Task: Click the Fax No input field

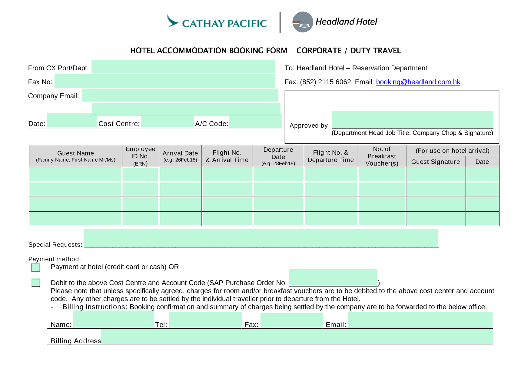Action: coord(164,81)
